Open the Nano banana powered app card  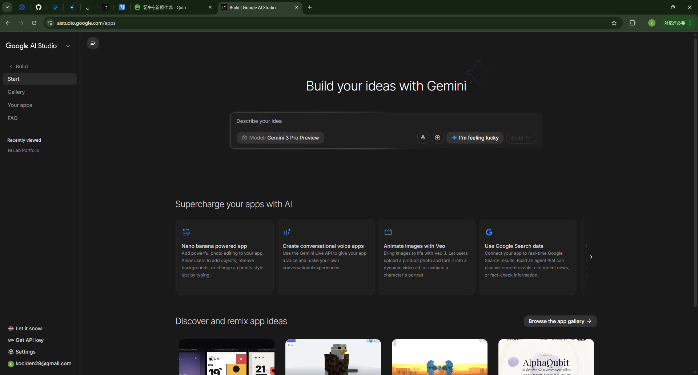[x=225, y=257]
